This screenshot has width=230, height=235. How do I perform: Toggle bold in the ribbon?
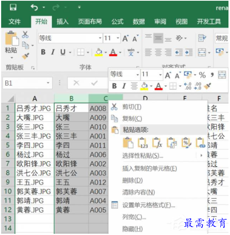[43, 52]
